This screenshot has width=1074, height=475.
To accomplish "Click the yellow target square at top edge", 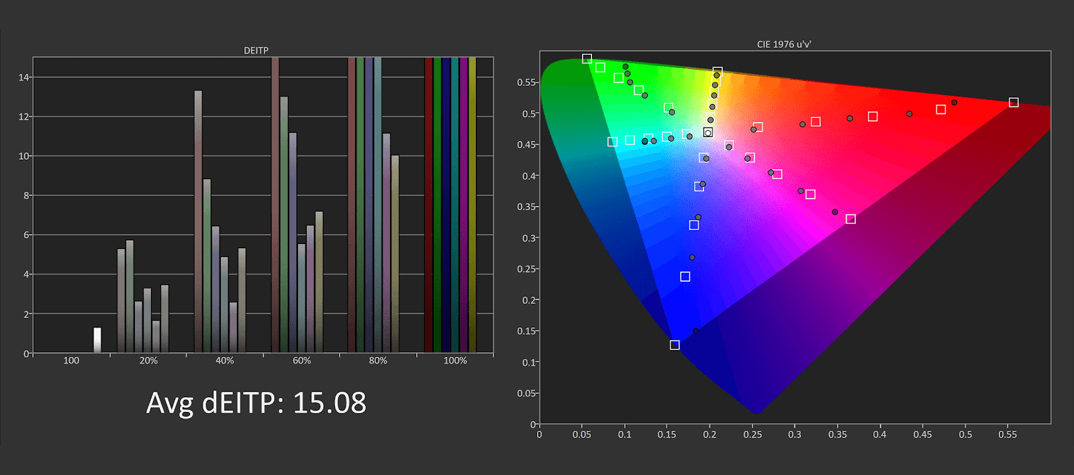I will click(718, 72).
